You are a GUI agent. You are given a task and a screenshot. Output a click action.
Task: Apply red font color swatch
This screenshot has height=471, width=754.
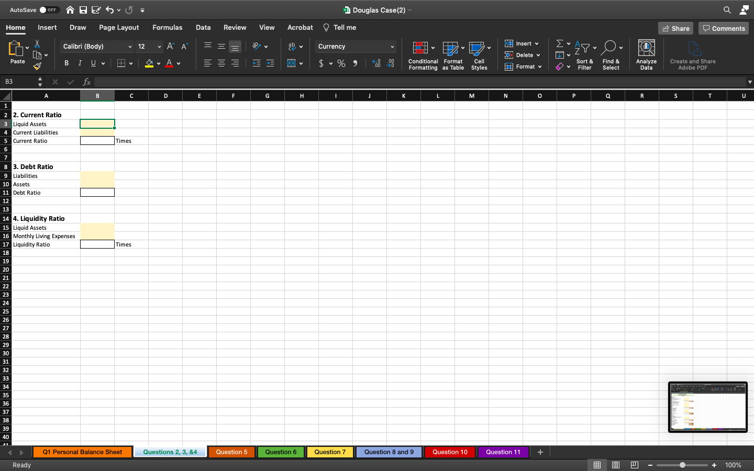(x=169, y=63)
